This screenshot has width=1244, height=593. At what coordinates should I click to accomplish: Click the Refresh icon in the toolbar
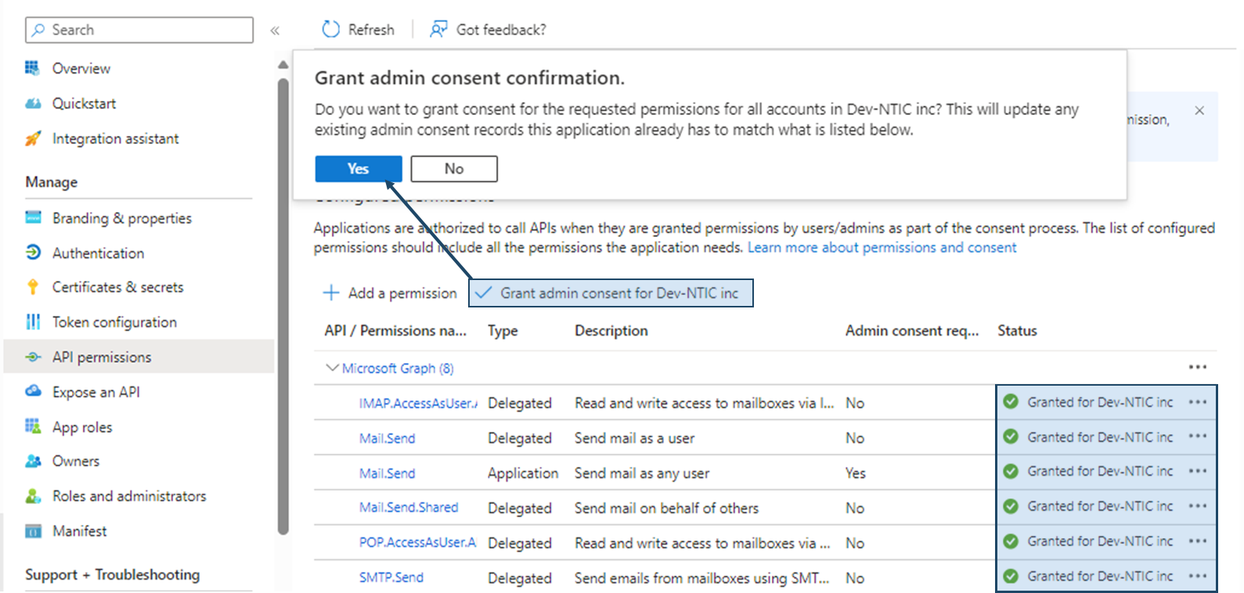pyautogui.click(x=331, y=30)
